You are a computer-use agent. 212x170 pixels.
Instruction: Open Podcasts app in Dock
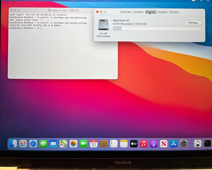pyautogui.click(x=154, y=144)
